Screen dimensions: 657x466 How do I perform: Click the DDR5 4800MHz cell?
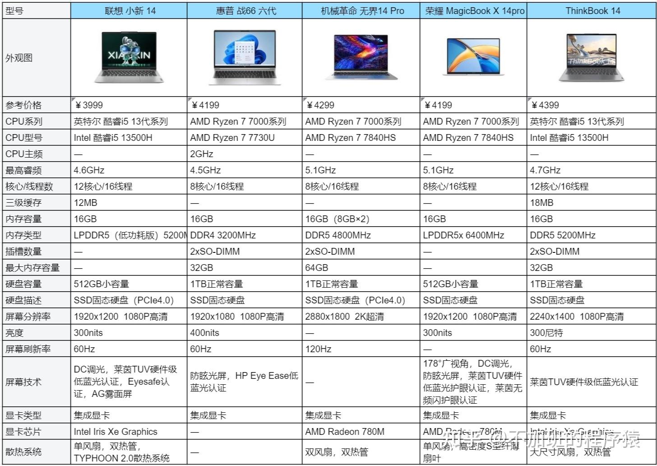coord(361,235)
